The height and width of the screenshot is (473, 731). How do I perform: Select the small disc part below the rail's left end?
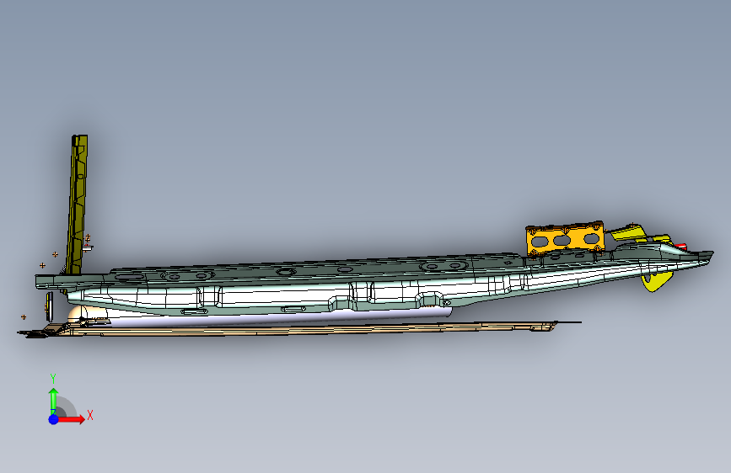(x=50, y=306)
